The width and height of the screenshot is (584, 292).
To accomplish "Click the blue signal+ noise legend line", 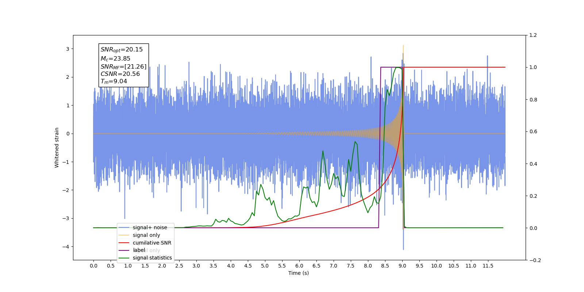I will tap(124, 227).
